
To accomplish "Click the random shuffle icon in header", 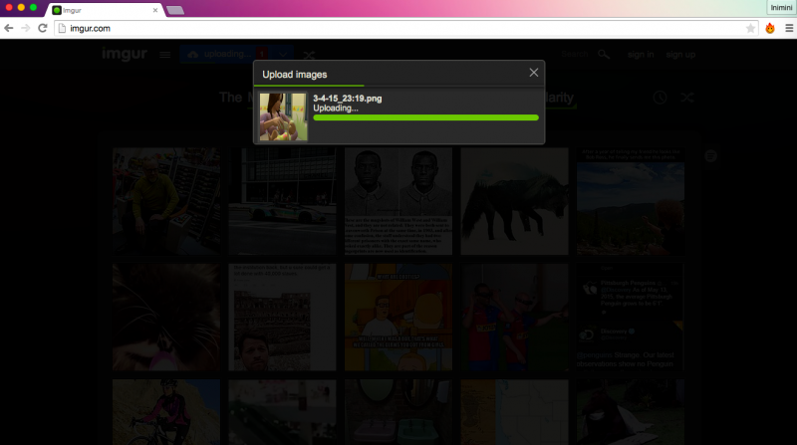I will coord(309,55).
